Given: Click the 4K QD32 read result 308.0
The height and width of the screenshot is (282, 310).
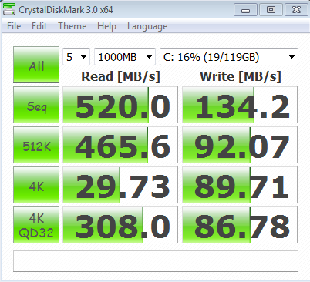Looking at the screenshot, I should tap(120, 225).
